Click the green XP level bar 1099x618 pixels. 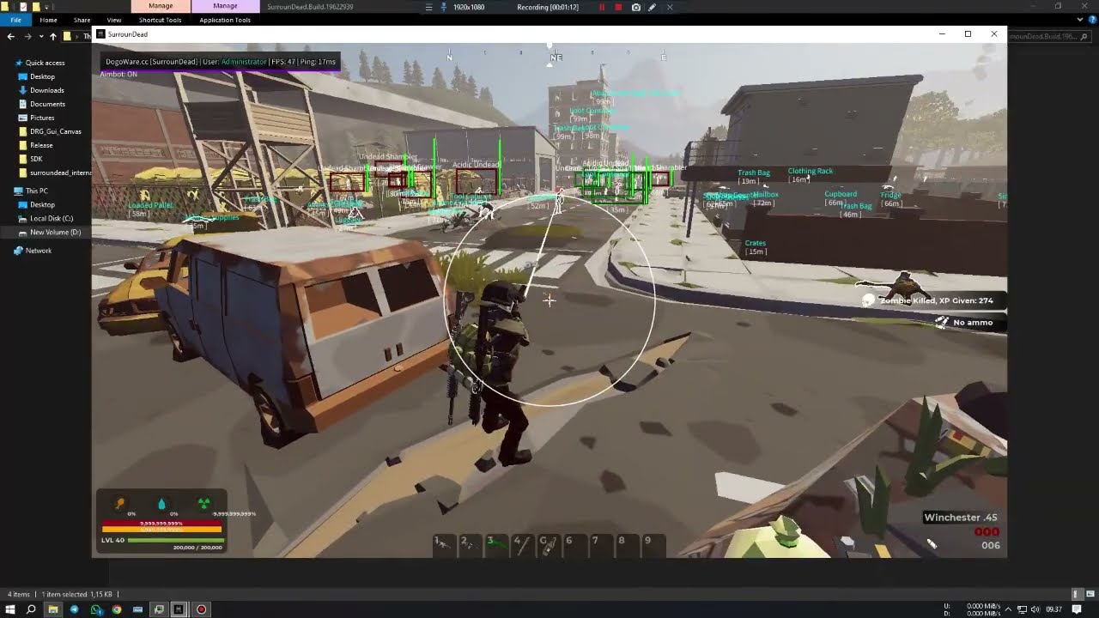click(x=176, y=540)
